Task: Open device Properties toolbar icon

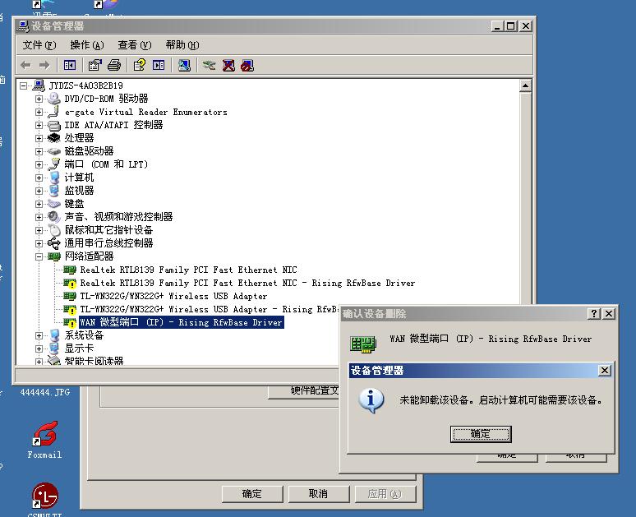Action: 95,65
